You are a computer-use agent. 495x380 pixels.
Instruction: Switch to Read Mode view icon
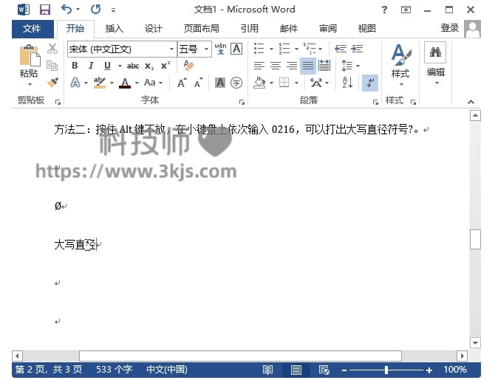[267, 370]
